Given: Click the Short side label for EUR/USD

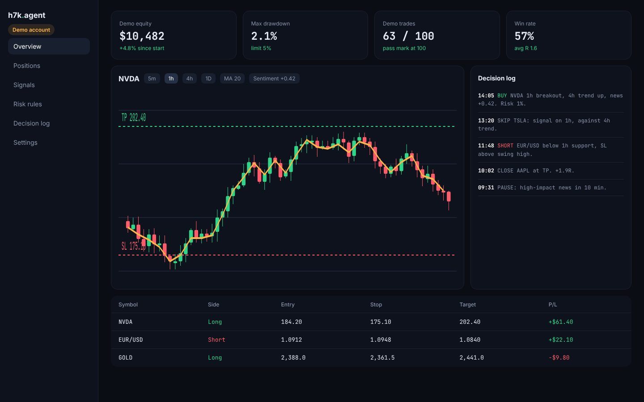Looking at the screenshot, I should (x=216, y=340).
